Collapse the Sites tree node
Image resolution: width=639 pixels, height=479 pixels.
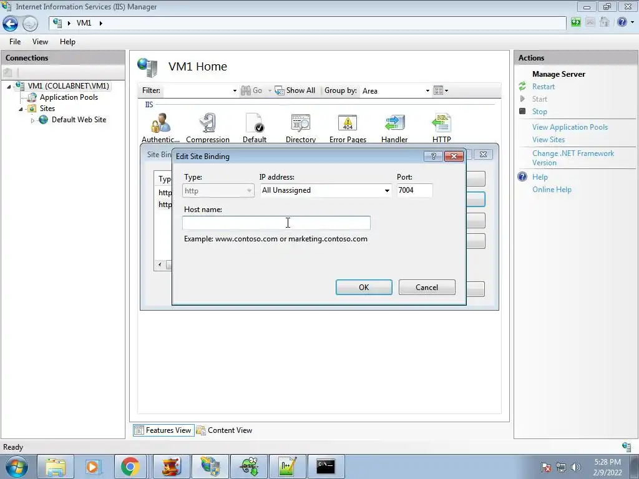tap(21, 109)
